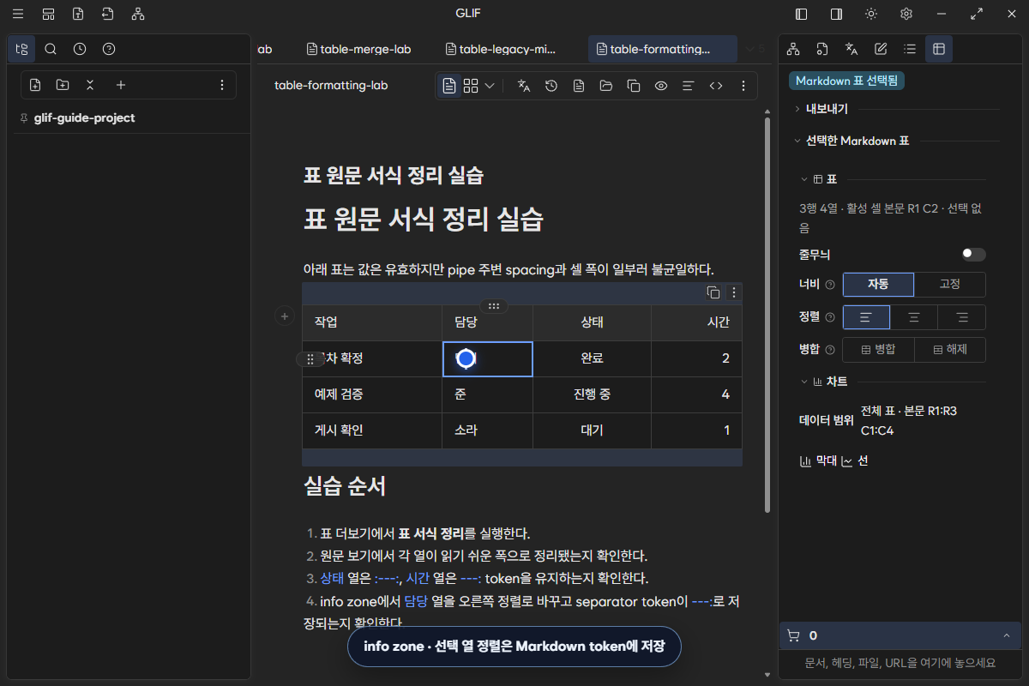Open the hamburger main menu

pos(18,14)
